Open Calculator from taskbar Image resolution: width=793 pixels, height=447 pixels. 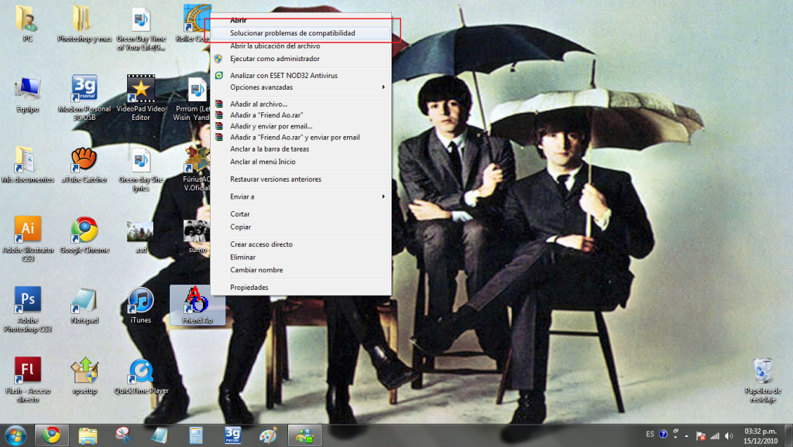pyautogui.click(x=196, y=435)
